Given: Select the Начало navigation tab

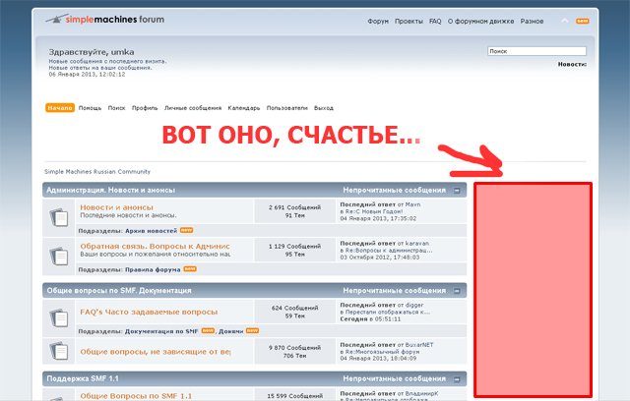Looking at the screenshot, I should [x=60, y=108].
